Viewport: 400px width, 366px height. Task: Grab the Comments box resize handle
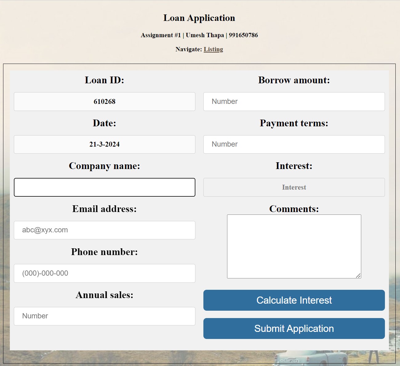[358, 276]
